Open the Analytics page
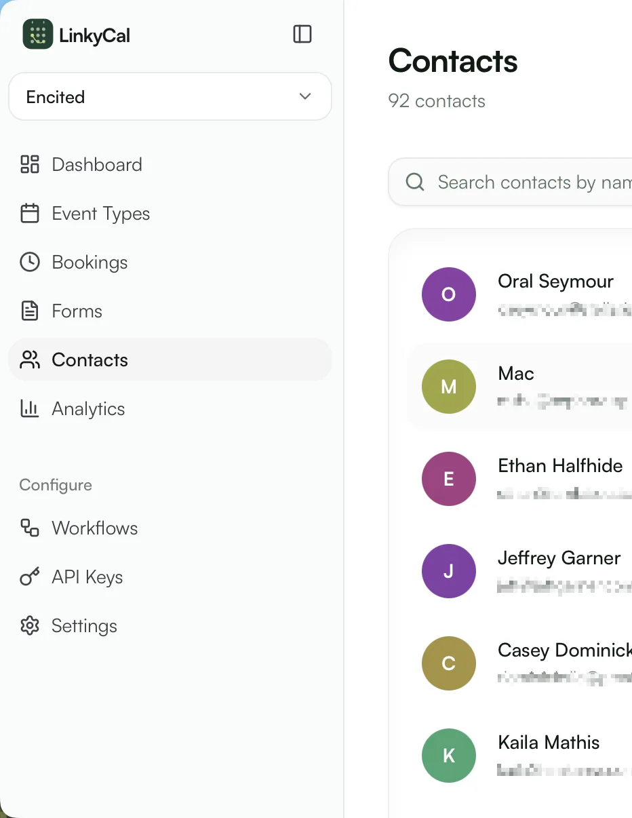Image resolution: width=632 pixels, height=818 pixels. [170, 408]
